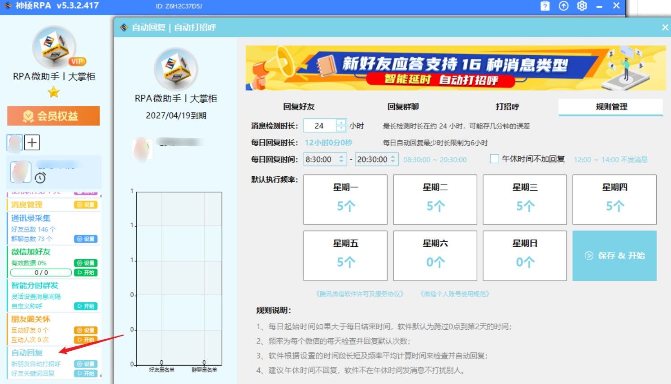671x384 pixels.
Task: Minimize the 神硕RPA main window
Action: click(599, 6)
